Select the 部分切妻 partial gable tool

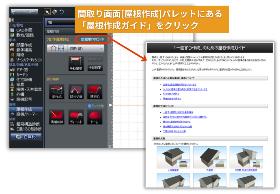pos(76,91)
